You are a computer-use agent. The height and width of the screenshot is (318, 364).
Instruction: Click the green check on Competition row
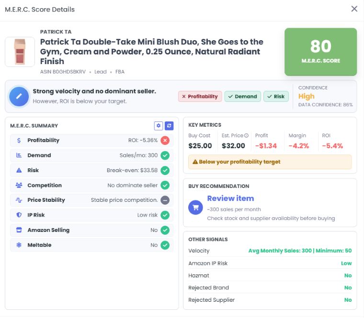click(165, 185)
